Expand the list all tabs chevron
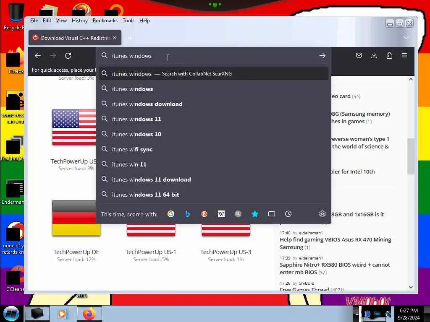 (x=406, y=37)
